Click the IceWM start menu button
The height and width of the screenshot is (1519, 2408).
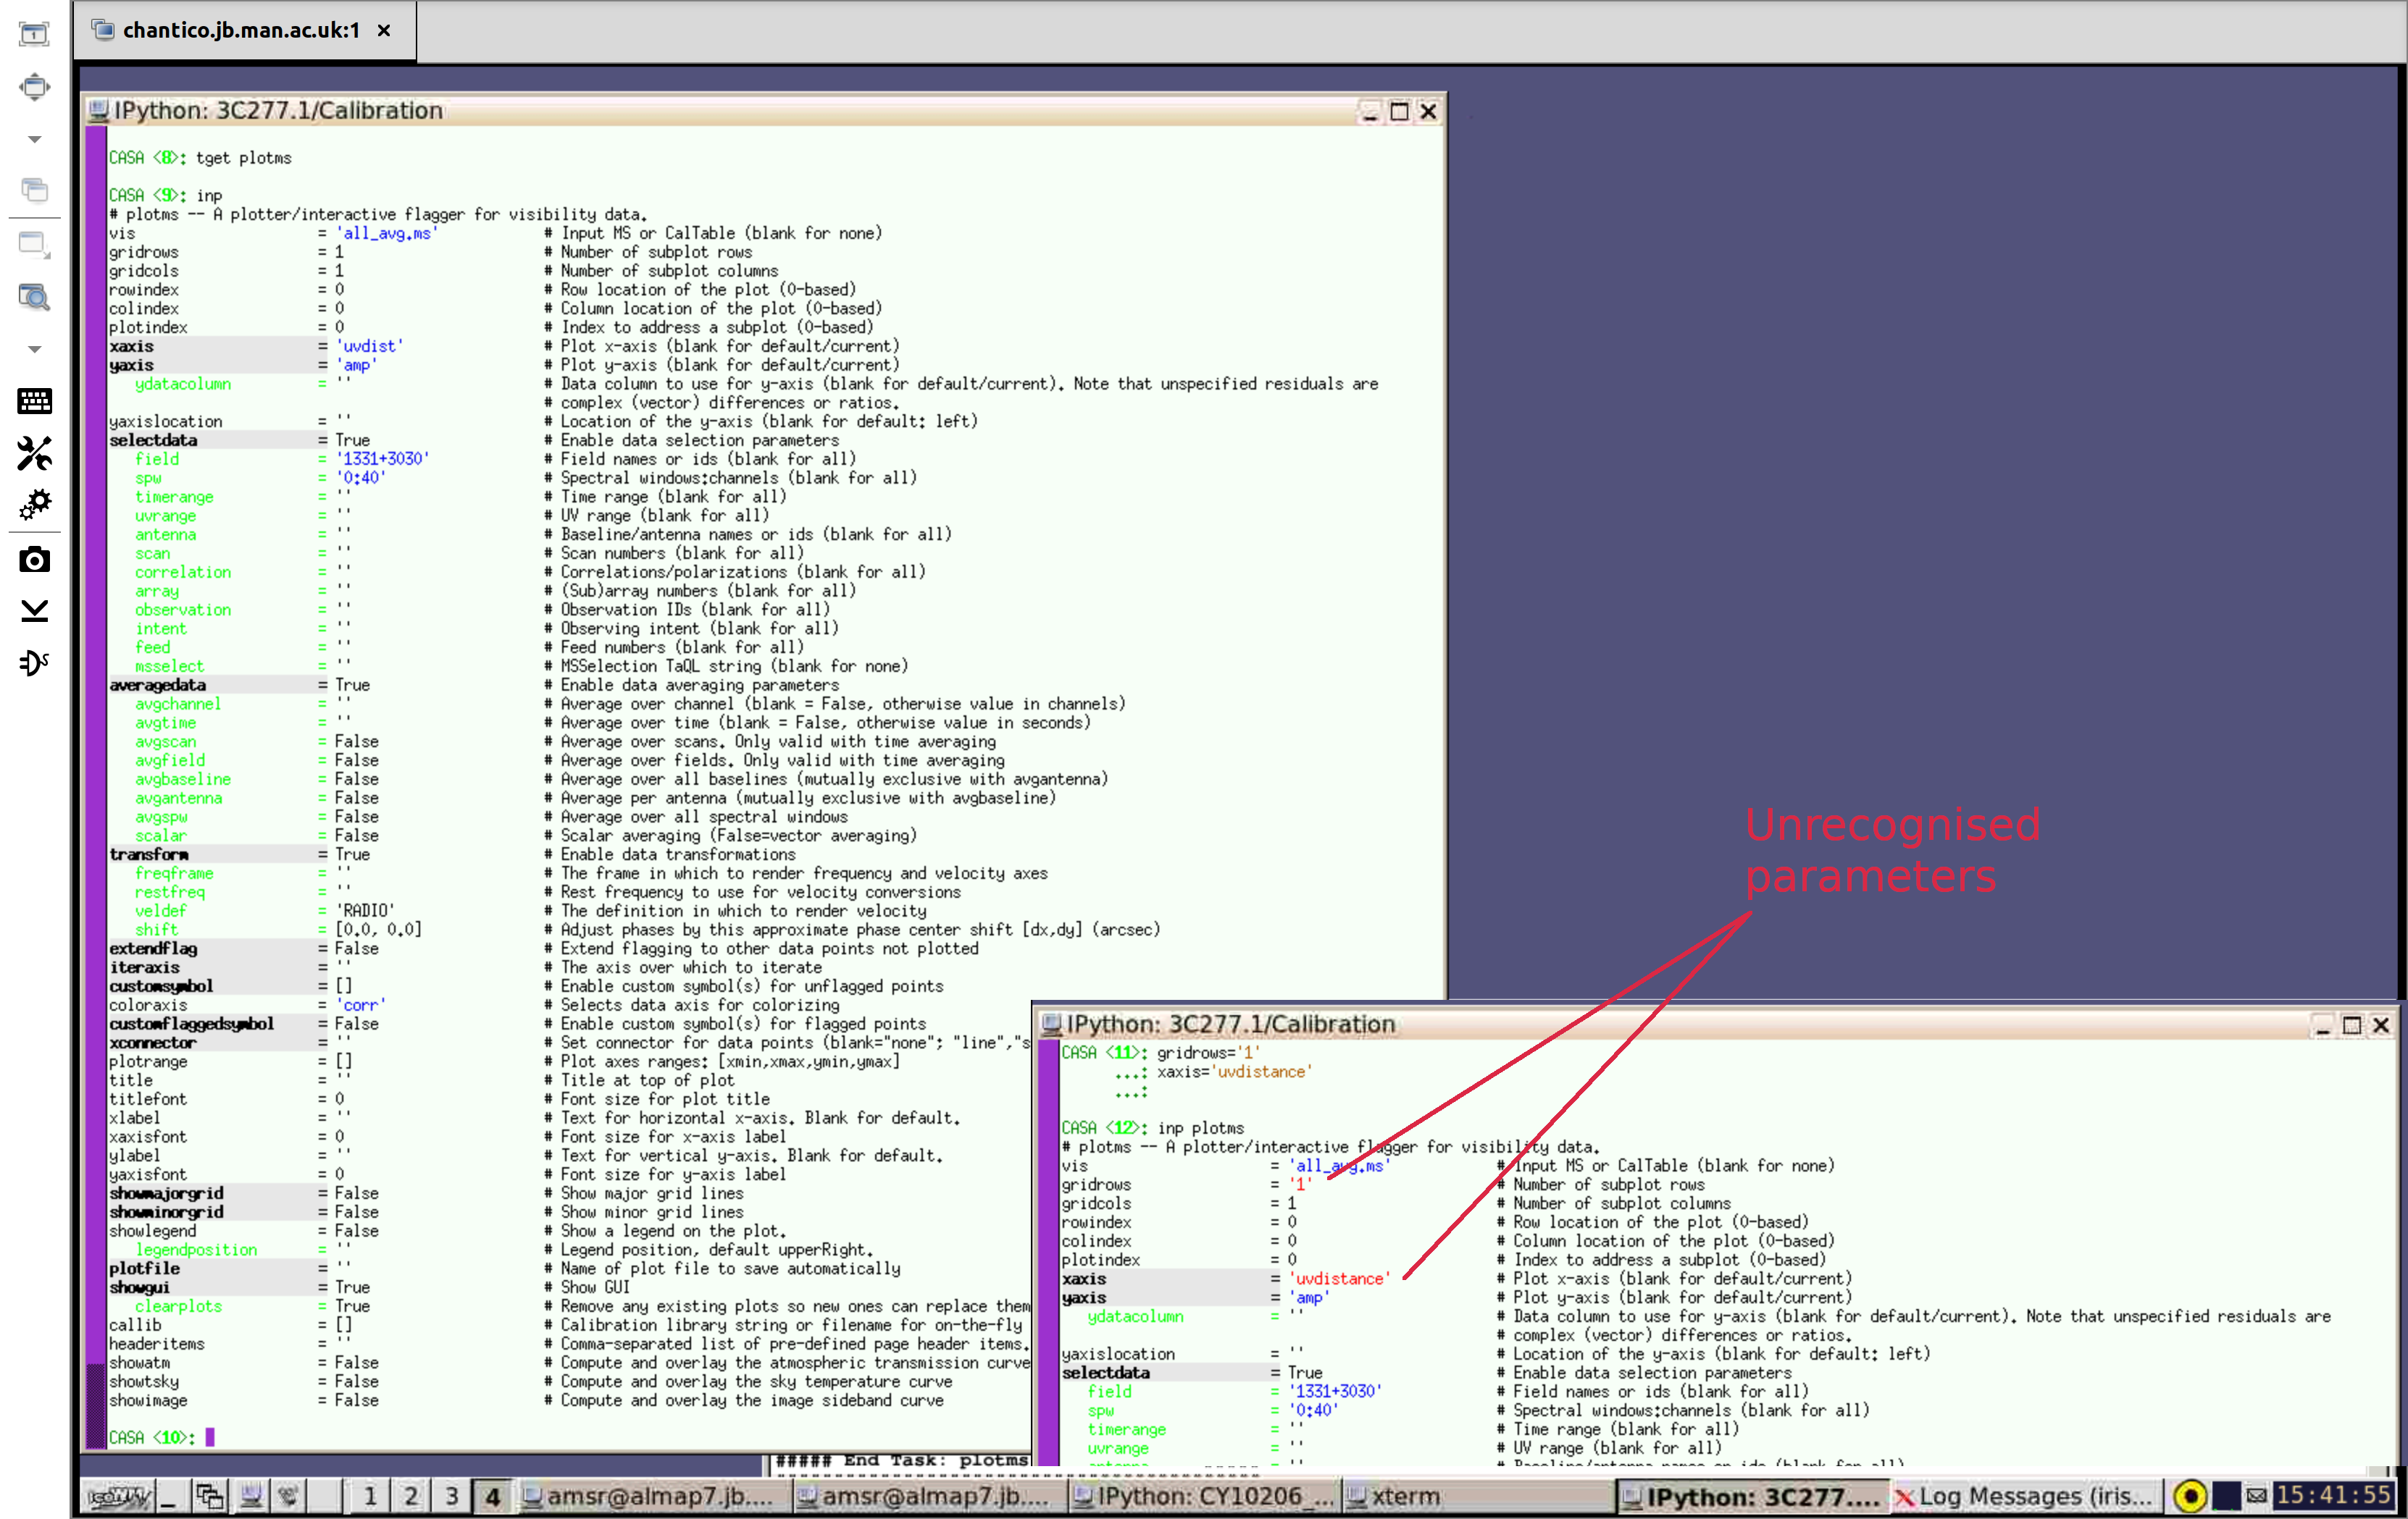[x=119, y=1496]
